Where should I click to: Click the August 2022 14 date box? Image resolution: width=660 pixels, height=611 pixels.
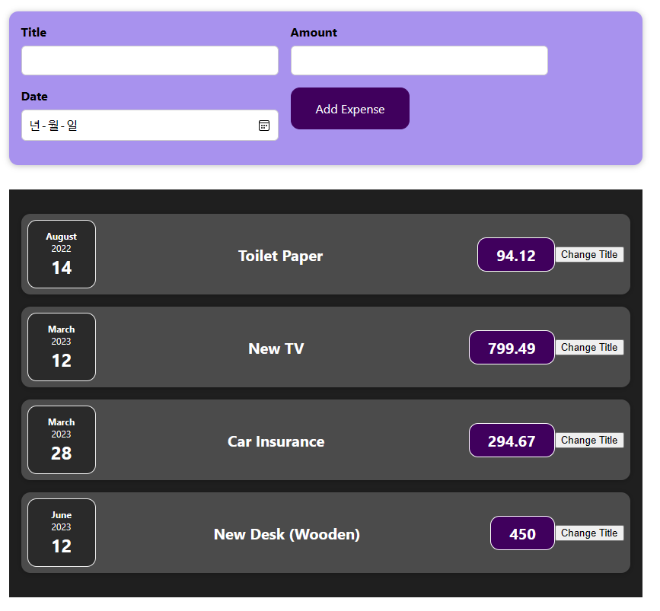click(x=62, y=254)
